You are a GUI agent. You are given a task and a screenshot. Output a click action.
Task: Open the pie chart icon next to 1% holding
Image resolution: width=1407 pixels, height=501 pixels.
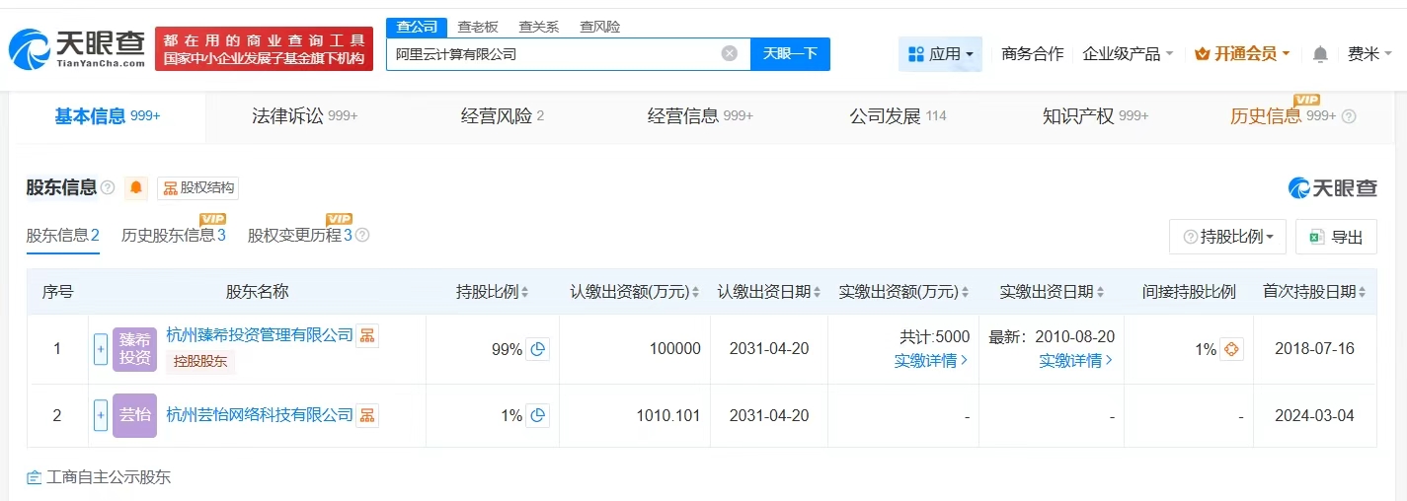[538, 416]
